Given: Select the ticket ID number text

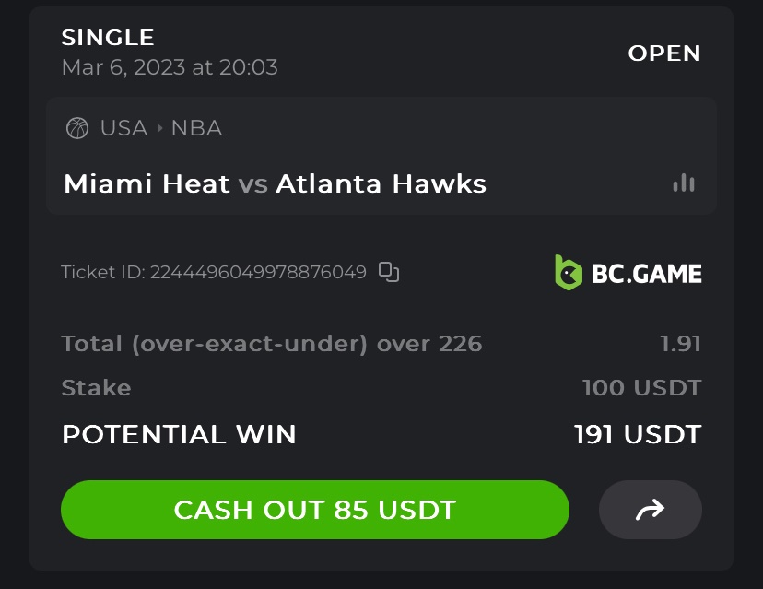Looking at the screenshot, I should (x=258, y=272).
